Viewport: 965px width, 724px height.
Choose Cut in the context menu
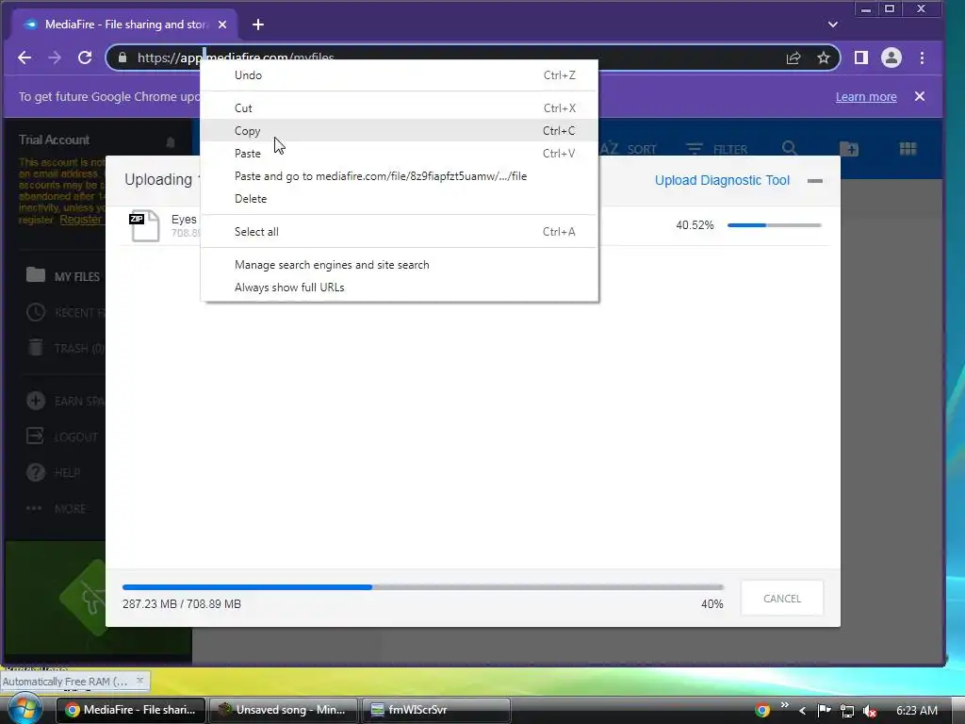pos(400,108)
